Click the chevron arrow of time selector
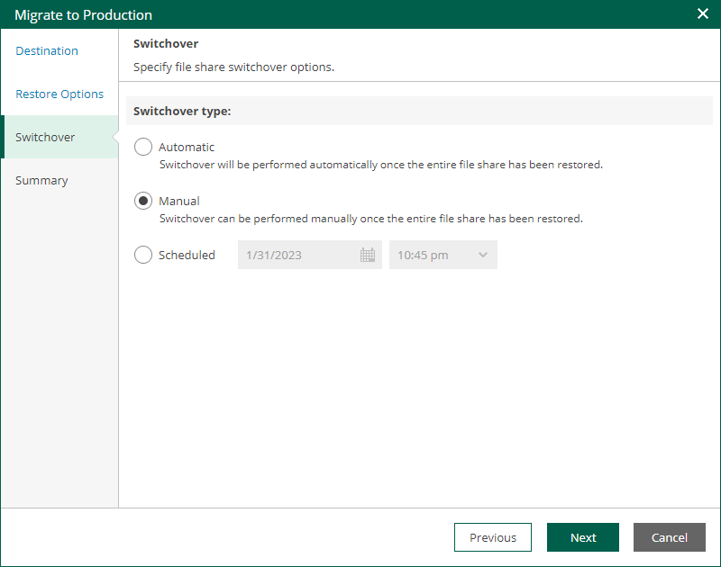The width and height of the screenshot is (721, 567). (x=482, y=255)
